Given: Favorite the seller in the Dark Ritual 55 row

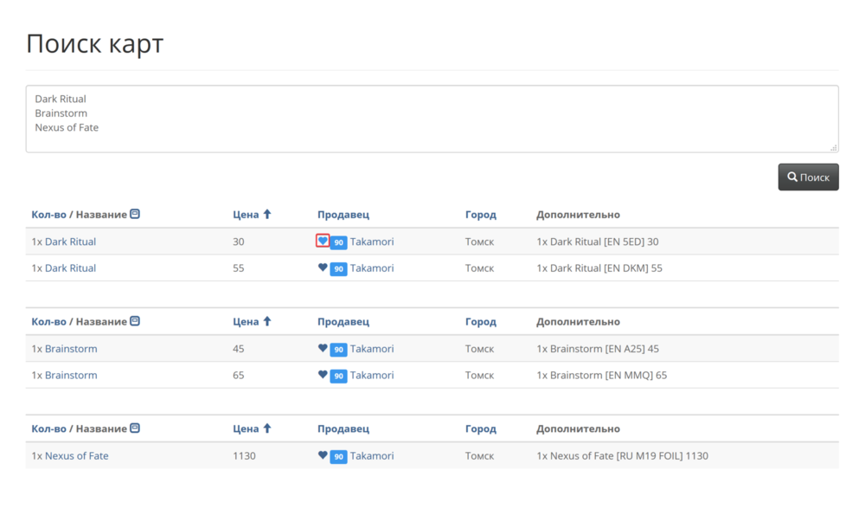Looking at the screenshot, I should tap(323, 268).
